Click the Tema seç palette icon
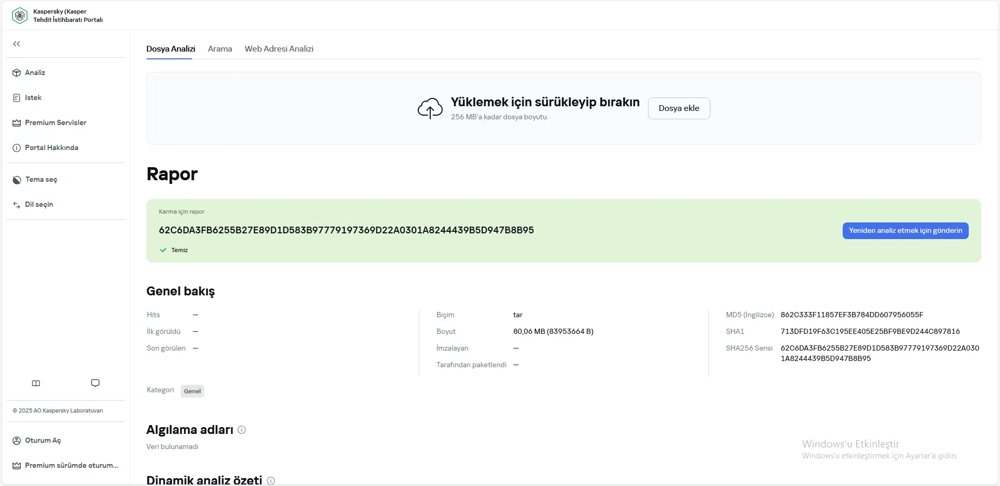This screenshot has height=486, width=1000. pos(17,180)
